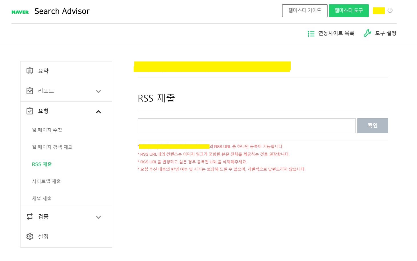Click the 도구 설정 wrench icon
Image resolution: width=417 pixels, height=261 pixels.
[367, 33]
